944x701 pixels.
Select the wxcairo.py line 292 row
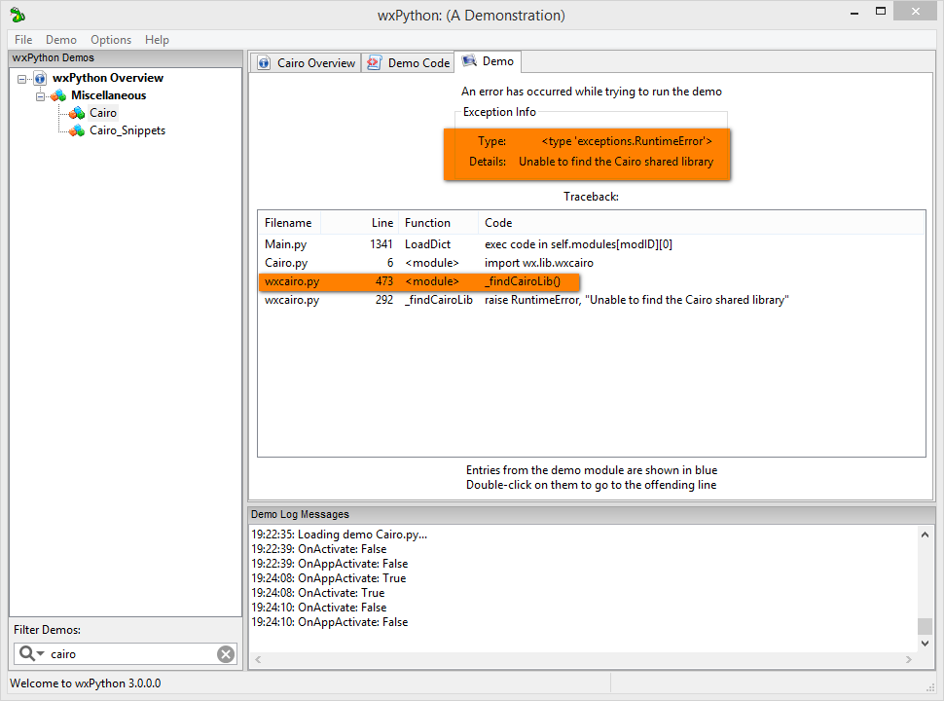(591, 300)
